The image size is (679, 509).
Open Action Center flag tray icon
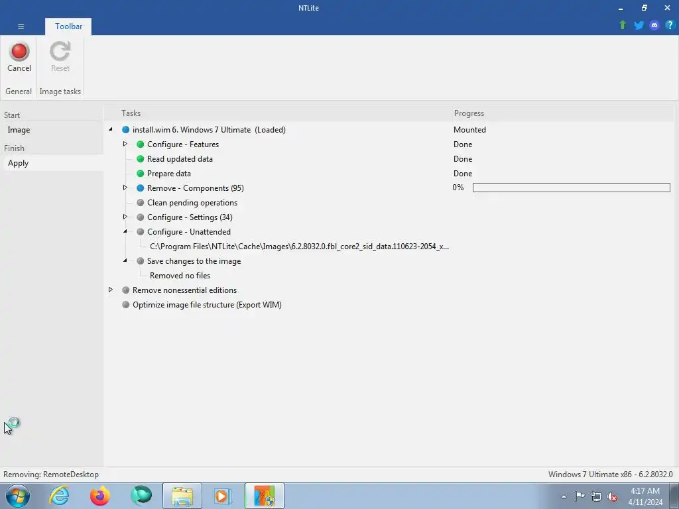[x=580, y=496]
